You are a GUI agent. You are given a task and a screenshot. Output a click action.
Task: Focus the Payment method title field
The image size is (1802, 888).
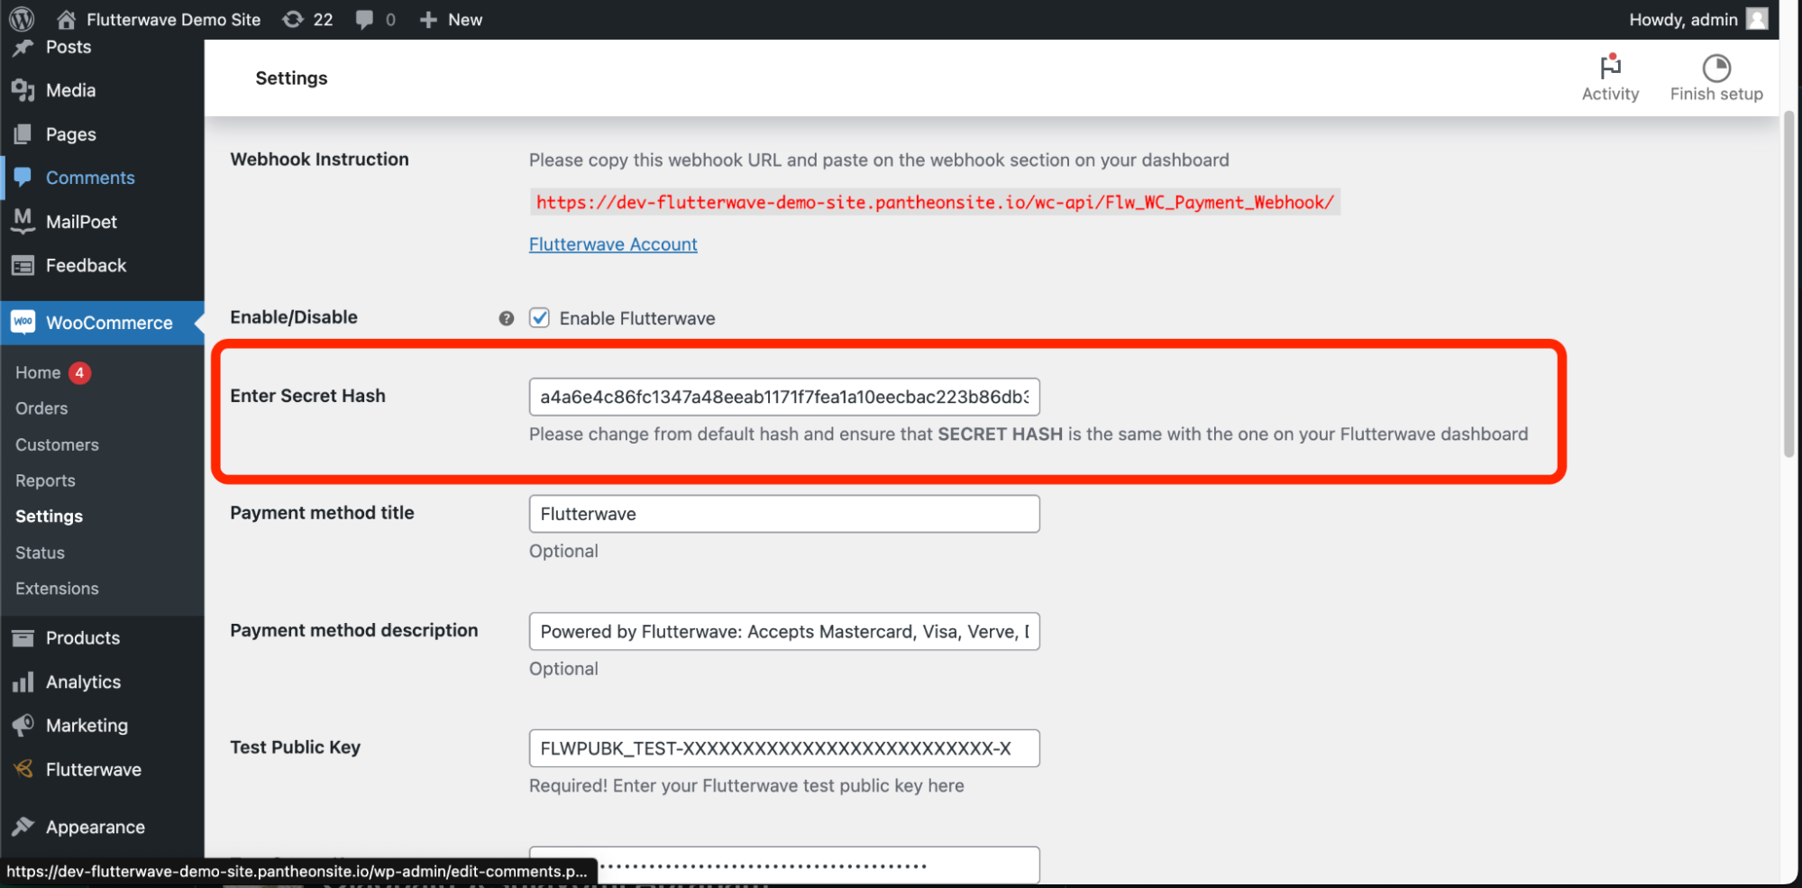(x=784, y=514)
